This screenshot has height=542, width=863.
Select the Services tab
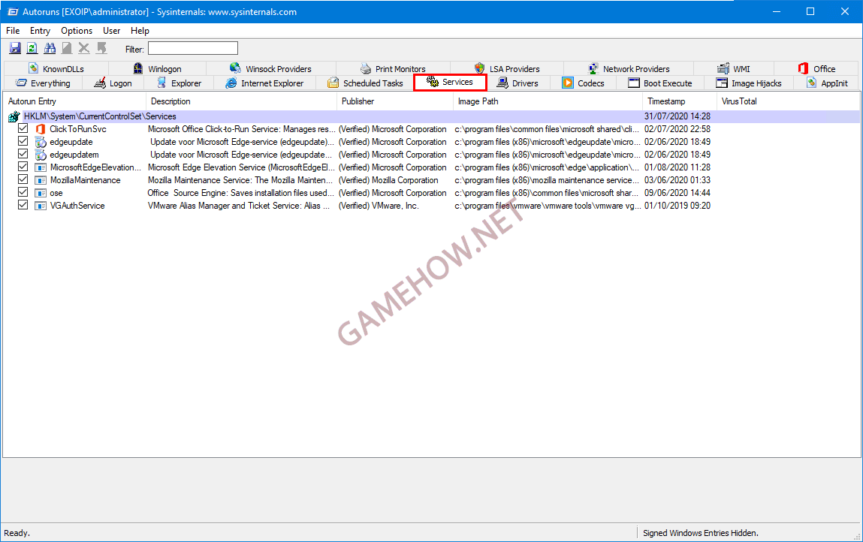[450, 83]
